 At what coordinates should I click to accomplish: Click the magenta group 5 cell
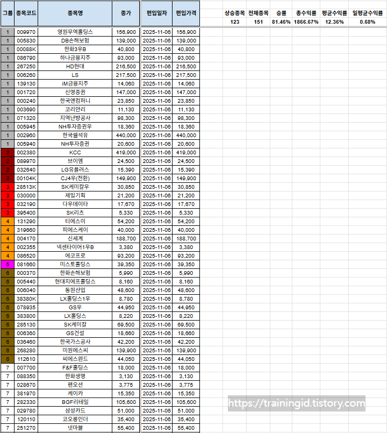[x=8, y=264]
